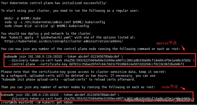Click the kubectl get ndoes prompt line
The height and width of the screenshot is (105, 197).
37,102
